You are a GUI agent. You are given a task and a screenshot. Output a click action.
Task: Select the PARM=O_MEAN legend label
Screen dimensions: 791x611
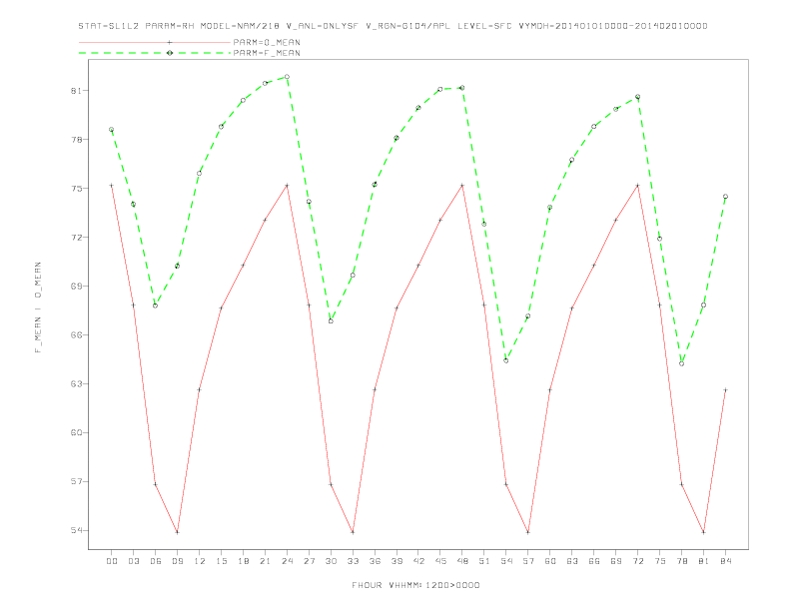[267, 42]
